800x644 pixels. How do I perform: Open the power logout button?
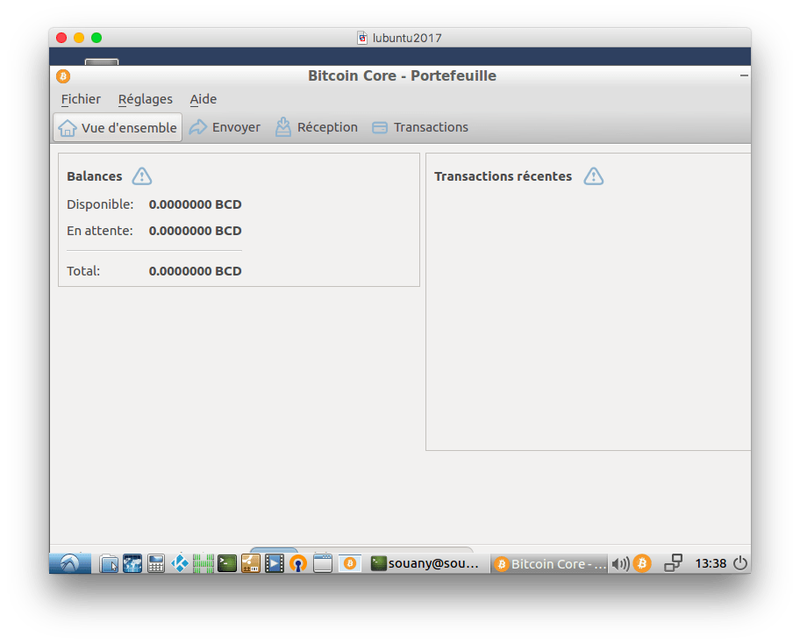pos(740,563)
